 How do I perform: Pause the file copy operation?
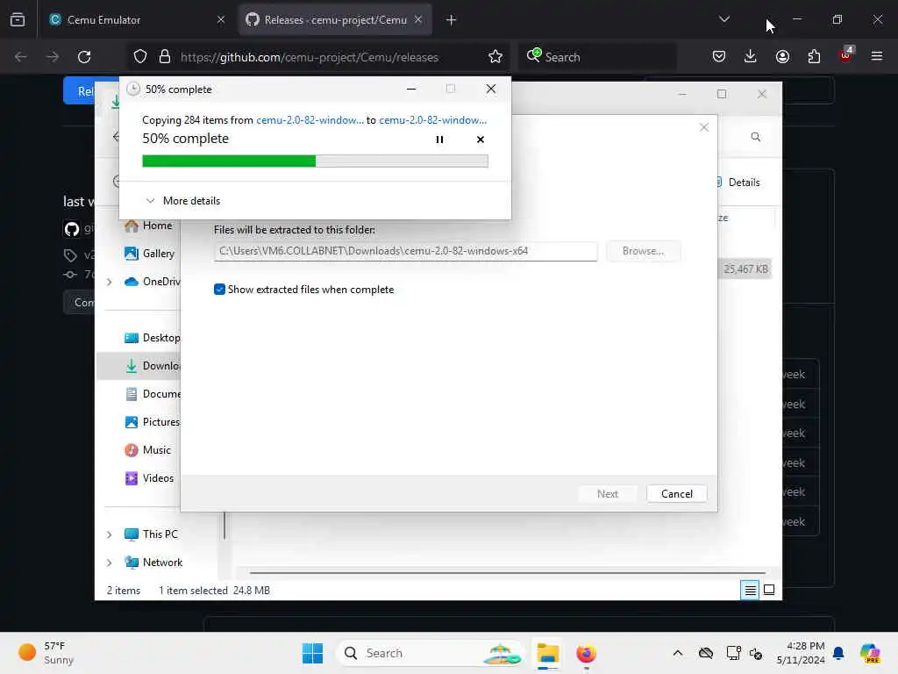439,140
